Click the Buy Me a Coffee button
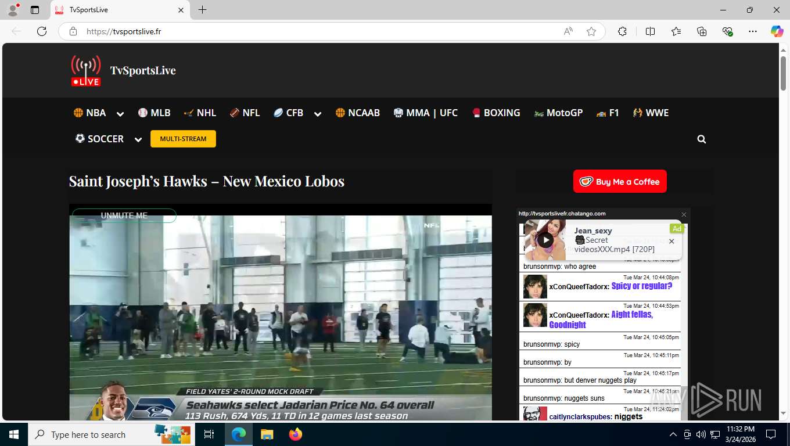This screenshot has width=790, height=446. coord(620,181)
